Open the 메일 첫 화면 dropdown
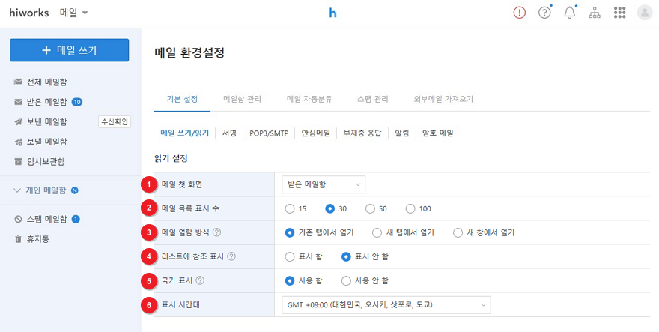This screenshot has width=659, height=332. pos(324,184)
